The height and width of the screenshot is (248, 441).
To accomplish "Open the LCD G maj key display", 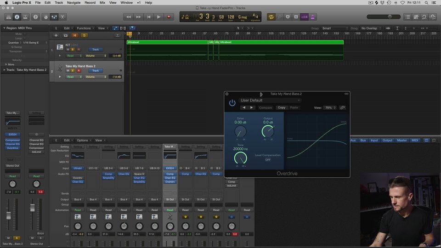I will (243, 17).
